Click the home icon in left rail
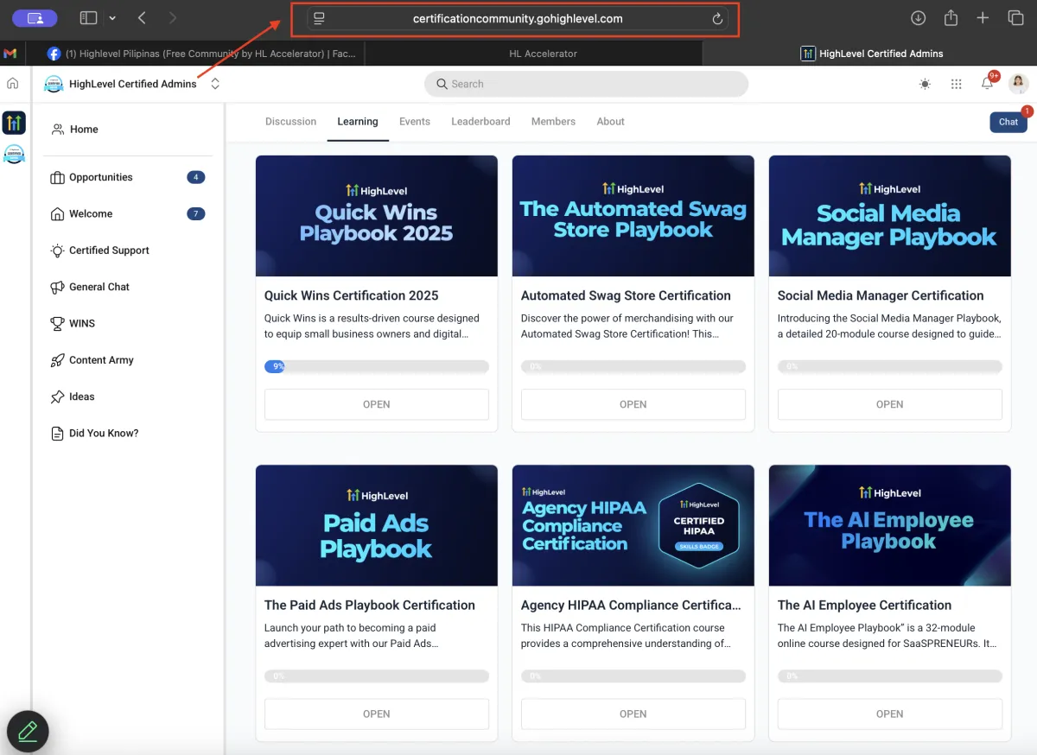The height and width of the screenshot is (755, 1037). [13, 84]
